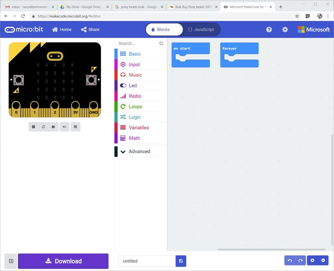This screenshot has height=271, width=334.
Task: Switch to the My Drive browser tab
Action: pos(83,7)
